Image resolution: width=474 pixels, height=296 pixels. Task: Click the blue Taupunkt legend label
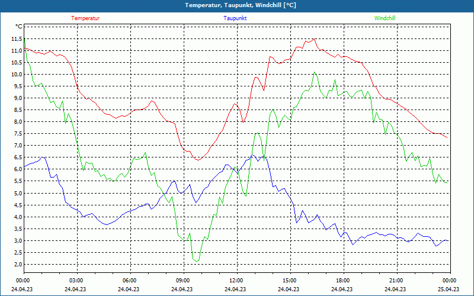coord(235,18)
